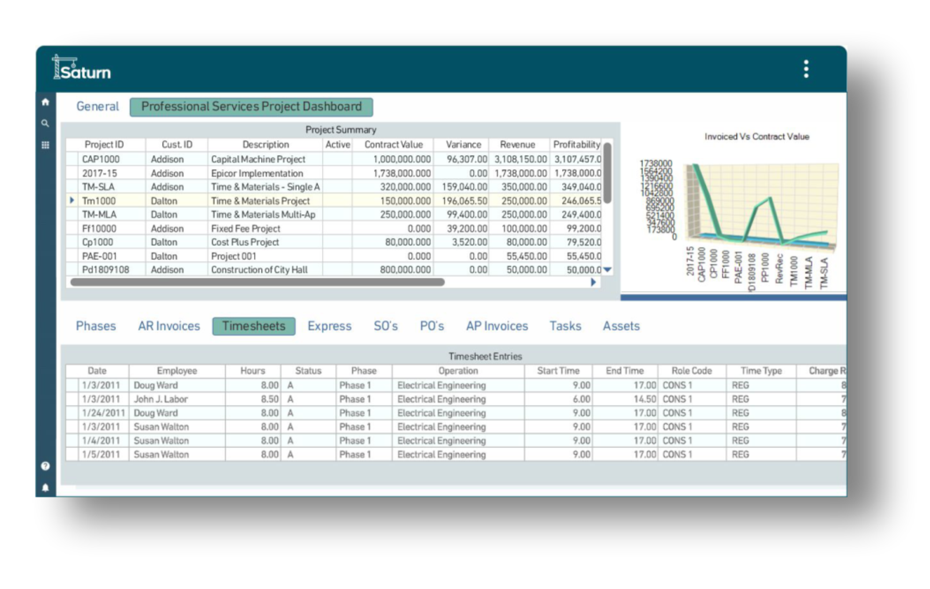Open notifications via the bell icon
The width and height of the screenshot is (930, 589).
(x=45, y=488)
